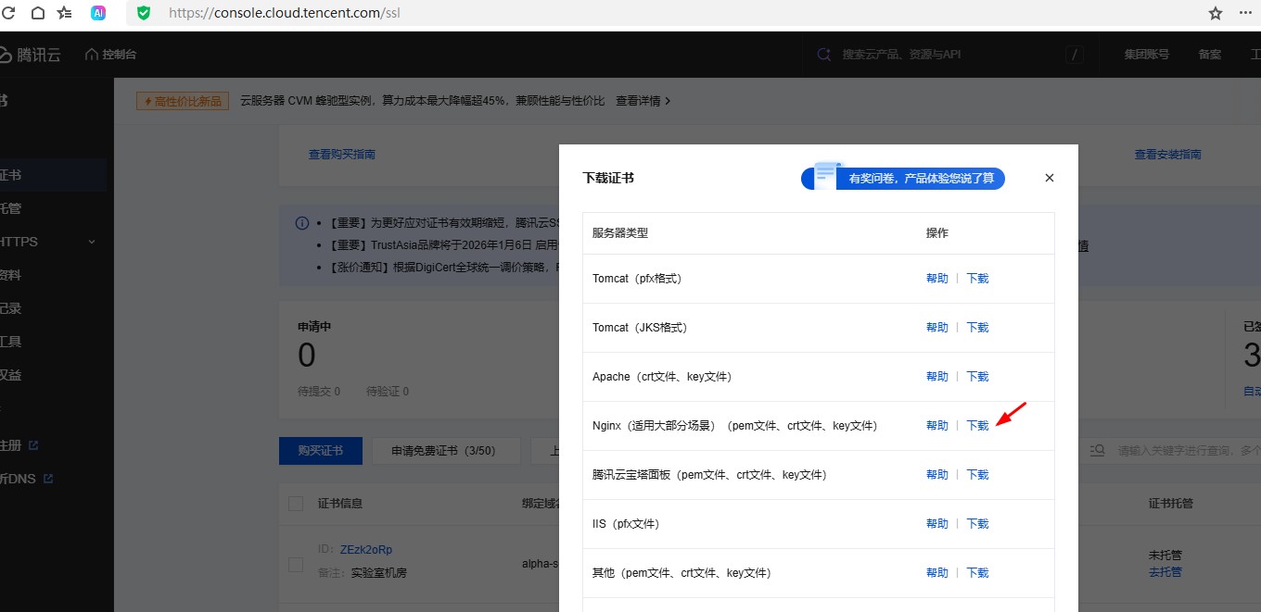The height and width of the screenshot is (612, 1261).
Task: Toggle select-all certificates checkbox
Action: (x=296, y=504)
